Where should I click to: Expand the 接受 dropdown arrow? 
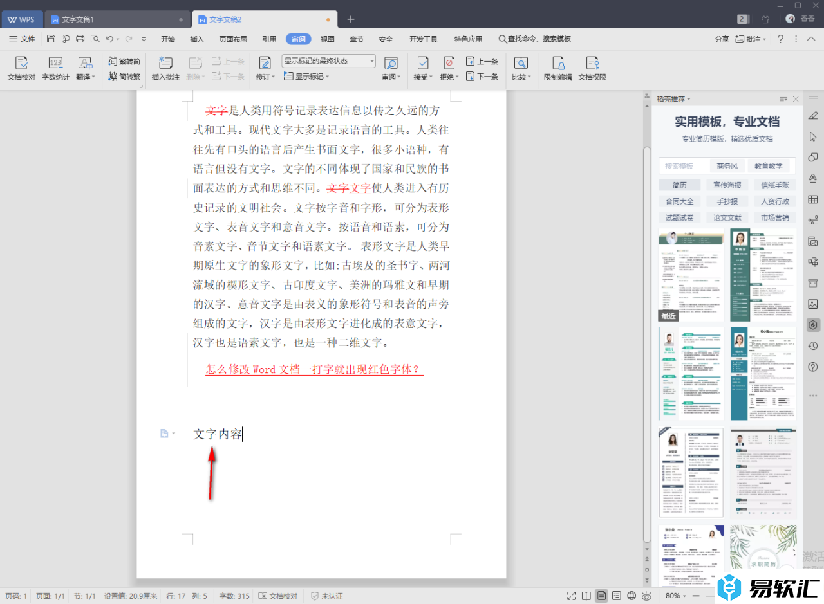point(431,77)
